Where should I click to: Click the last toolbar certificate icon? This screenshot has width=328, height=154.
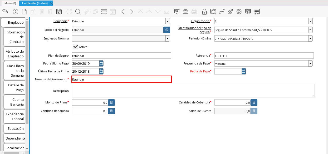(x=257, y=12)
